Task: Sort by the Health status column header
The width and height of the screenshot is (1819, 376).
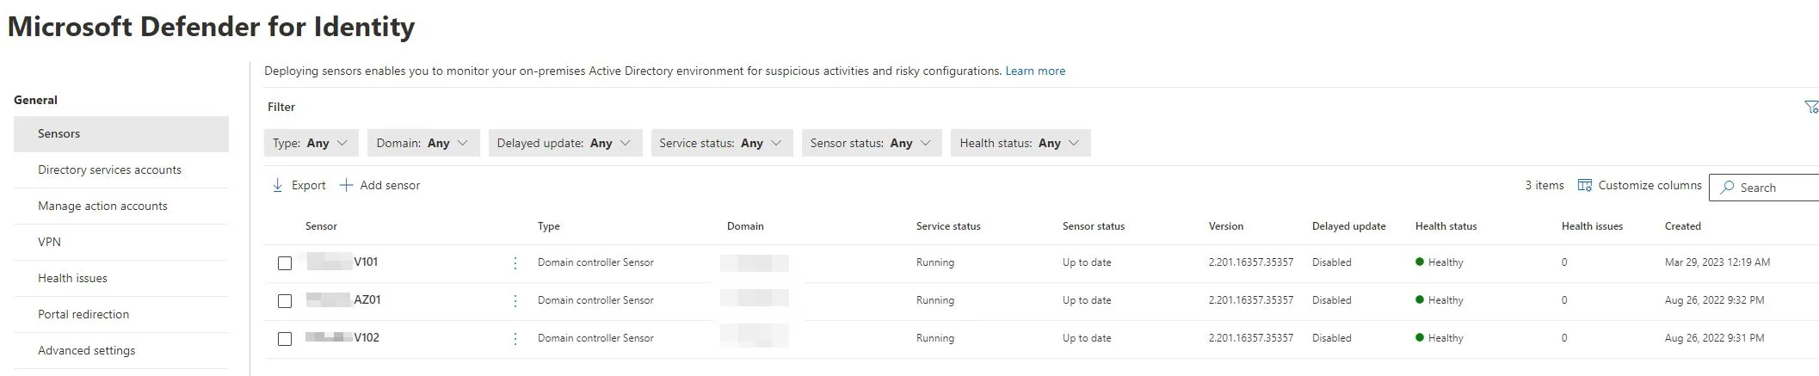Action: point(1446,226)
